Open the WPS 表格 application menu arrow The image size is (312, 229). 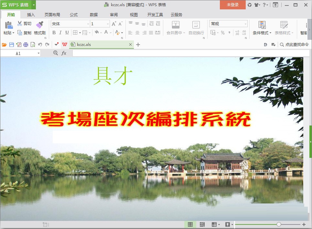[x=34, y=5]
